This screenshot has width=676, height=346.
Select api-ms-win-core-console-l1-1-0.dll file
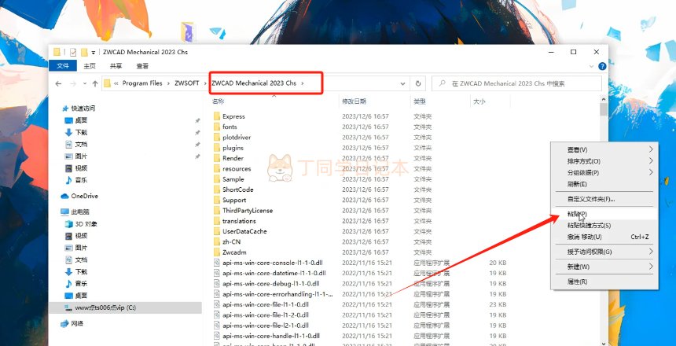[273, 263]
